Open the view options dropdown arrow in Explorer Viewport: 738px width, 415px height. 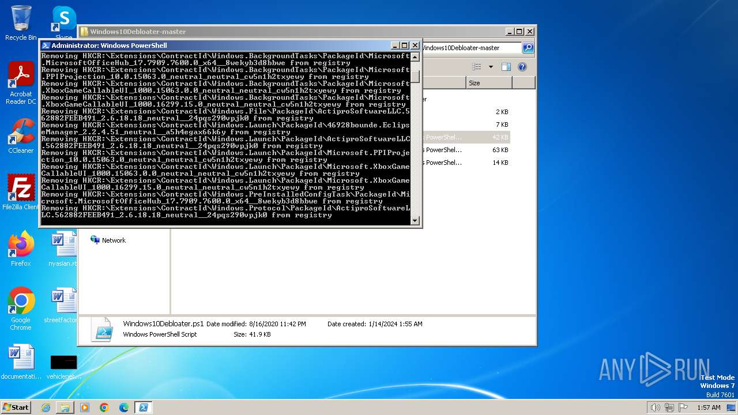click(x=491, y=67)
